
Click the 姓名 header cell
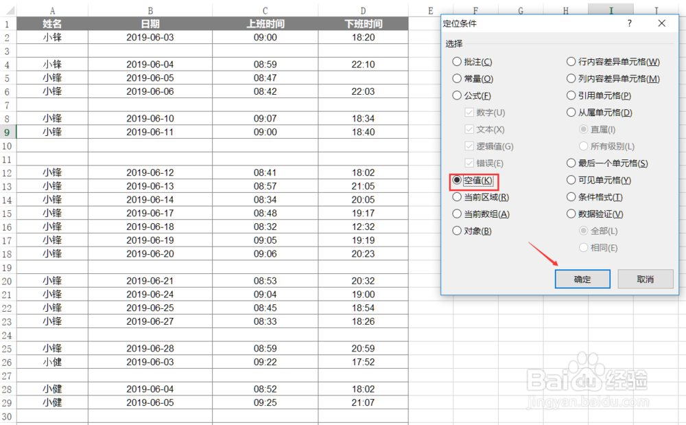click(x=53, y=23)
